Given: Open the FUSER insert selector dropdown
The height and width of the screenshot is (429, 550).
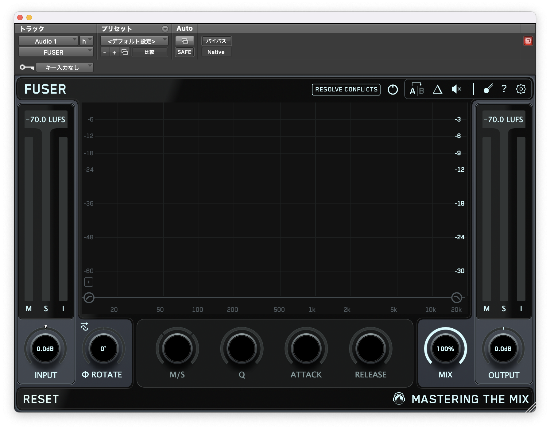Looking at the screenshot, I should click(x=56, y=52).
